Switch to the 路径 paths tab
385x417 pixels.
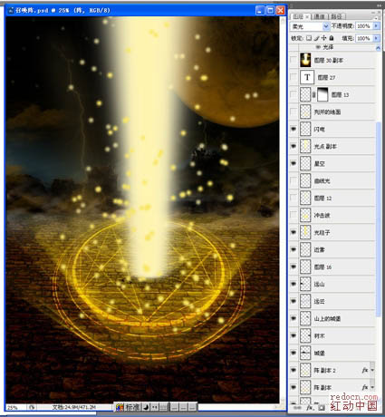pyautogui.click(x=336, y=16)
